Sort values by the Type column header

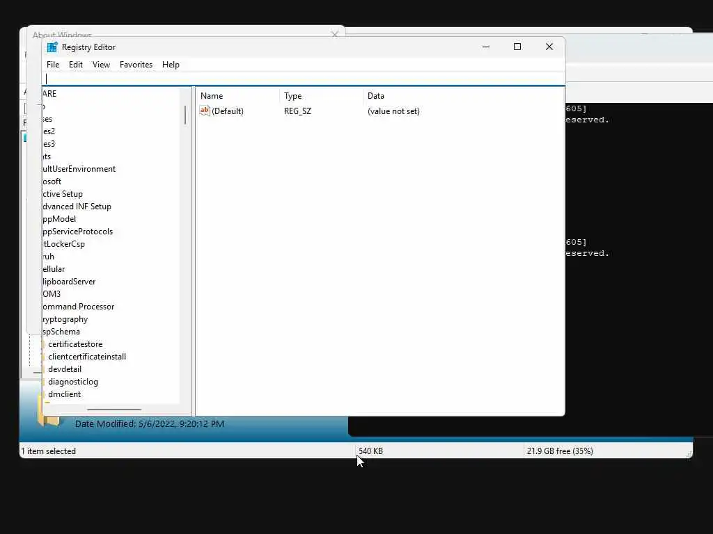tap(293, 96)
